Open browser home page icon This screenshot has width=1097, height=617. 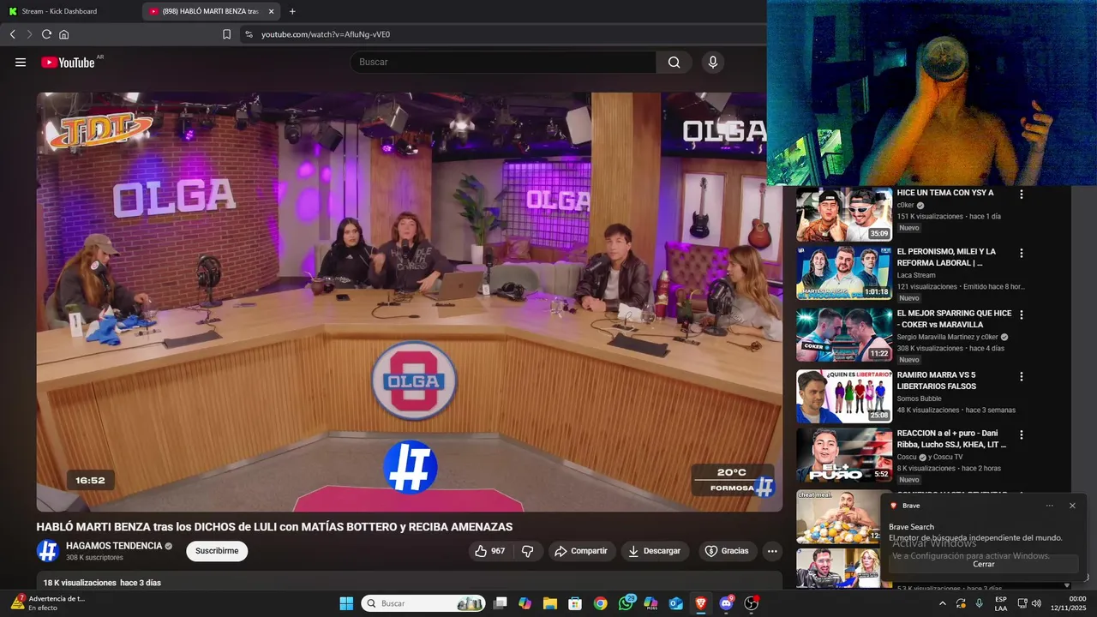(63, 34)
